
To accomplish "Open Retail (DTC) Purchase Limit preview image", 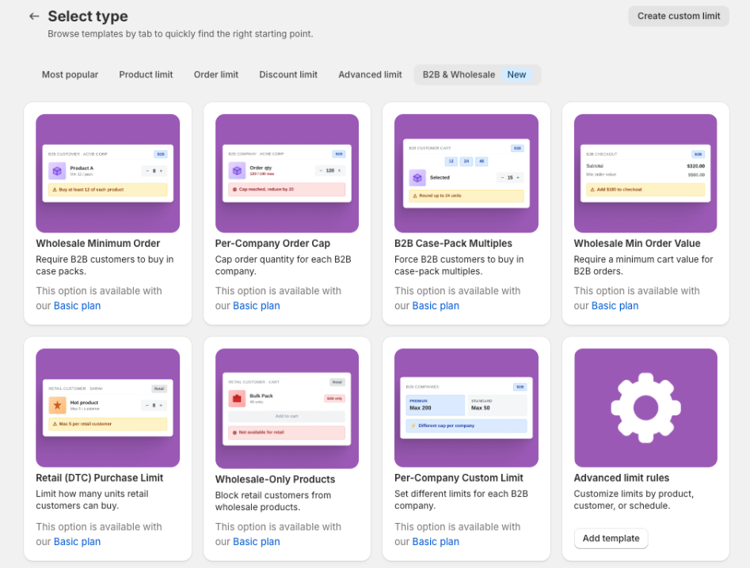I will 108,407.
